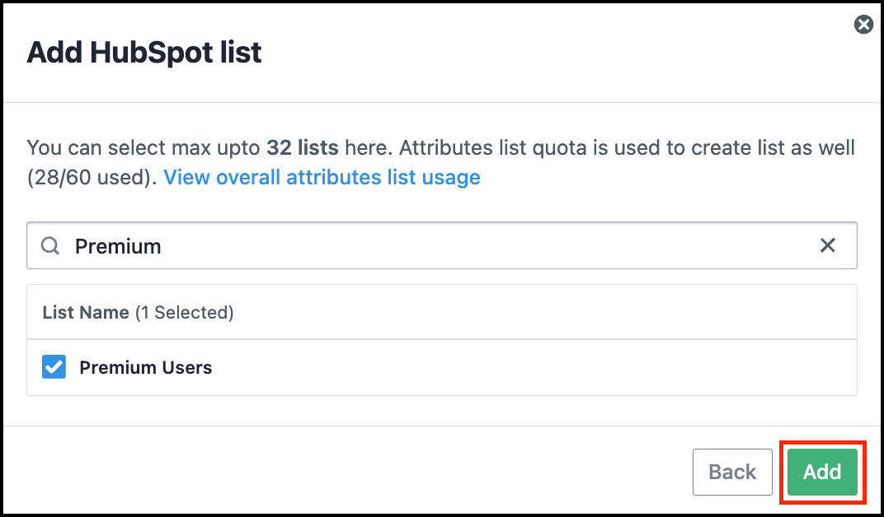Screen dimensions: 884x517
Task: Click the (1 Selected) counter text
Action: pyautogui.click(x=185, y=312)
